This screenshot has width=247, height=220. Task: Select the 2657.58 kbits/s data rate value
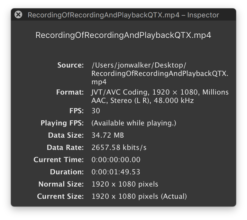(x=119, y=148)
